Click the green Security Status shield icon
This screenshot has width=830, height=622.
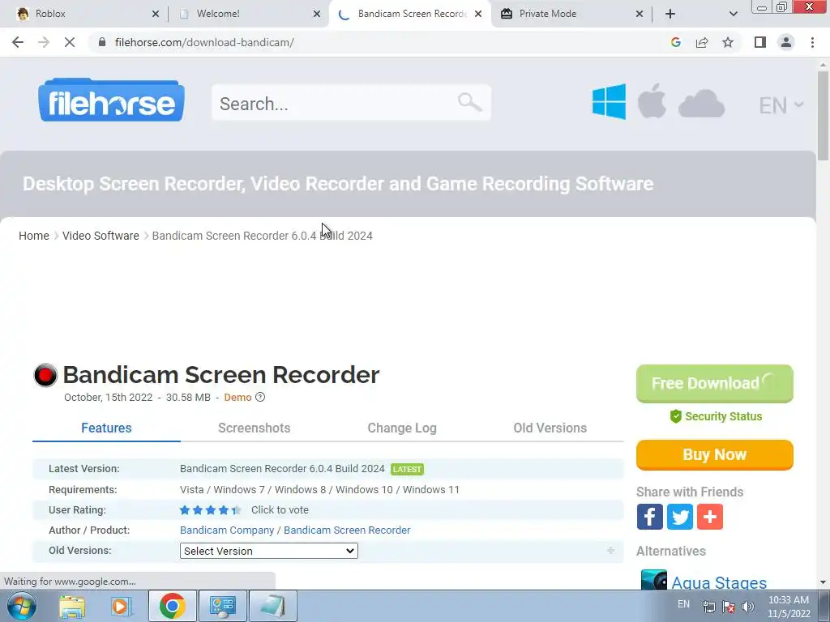click(x=675, y=416)
